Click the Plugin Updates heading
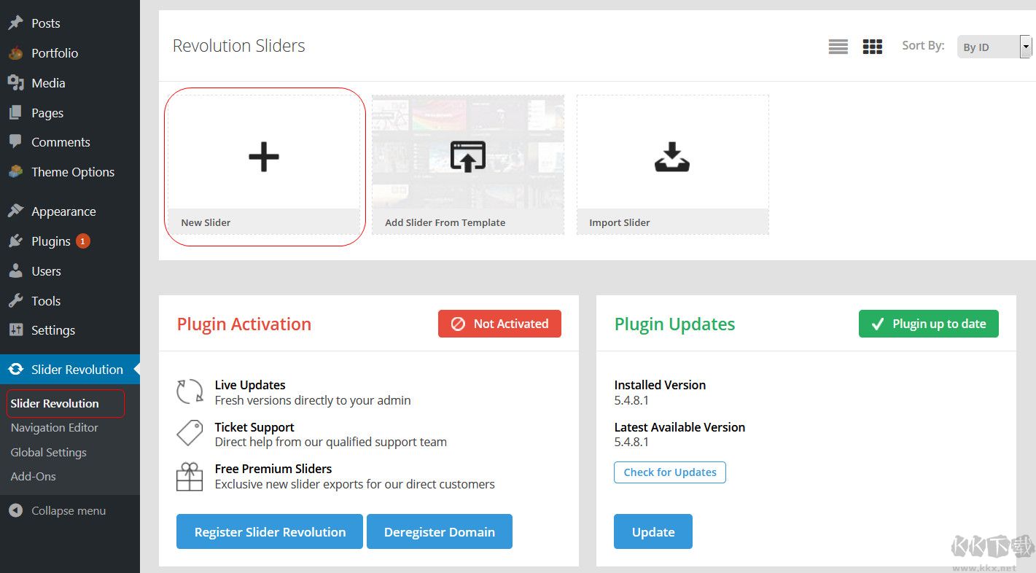This screenshot has width=1036, height=573. 675,324
